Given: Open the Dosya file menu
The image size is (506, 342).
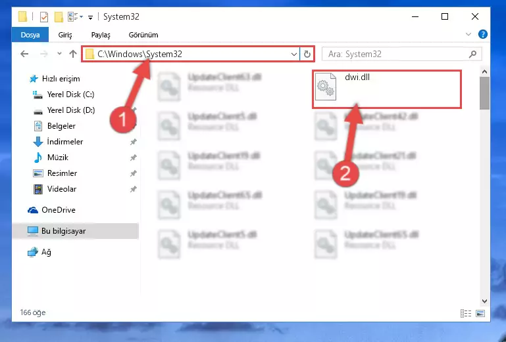Looking at the screenshot, I should tap(30, 35).
